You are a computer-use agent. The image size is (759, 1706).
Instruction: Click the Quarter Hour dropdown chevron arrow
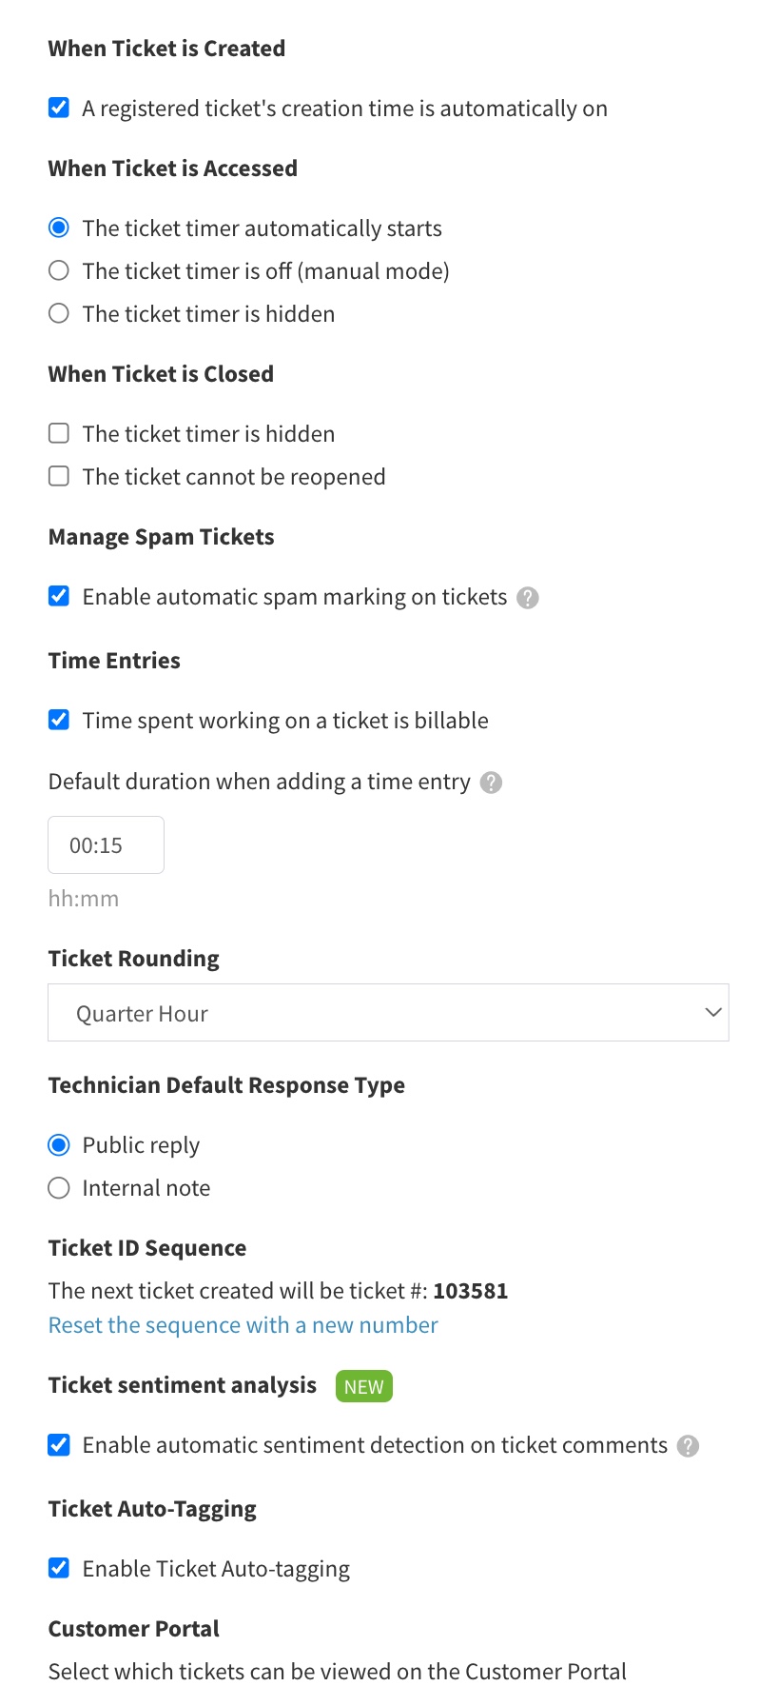[x=713, y=1013]
